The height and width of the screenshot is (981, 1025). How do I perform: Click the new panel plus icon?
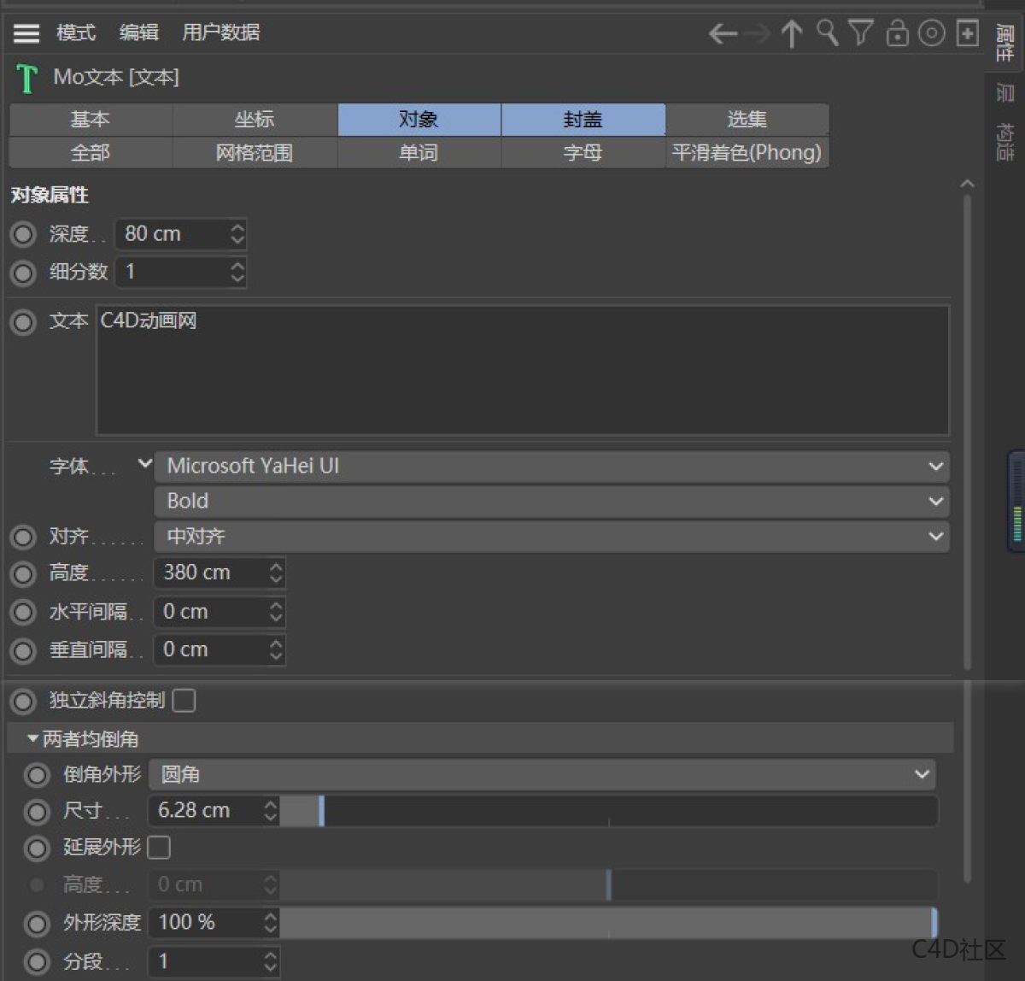(966, 34)
